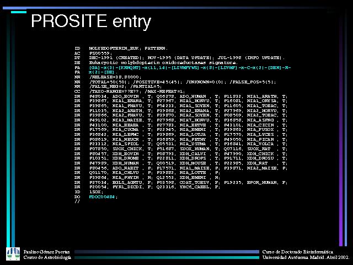Click the MOLYBDOPTERIN_EUK entry ID
This screenshot has width=353, height=265.
117,49
